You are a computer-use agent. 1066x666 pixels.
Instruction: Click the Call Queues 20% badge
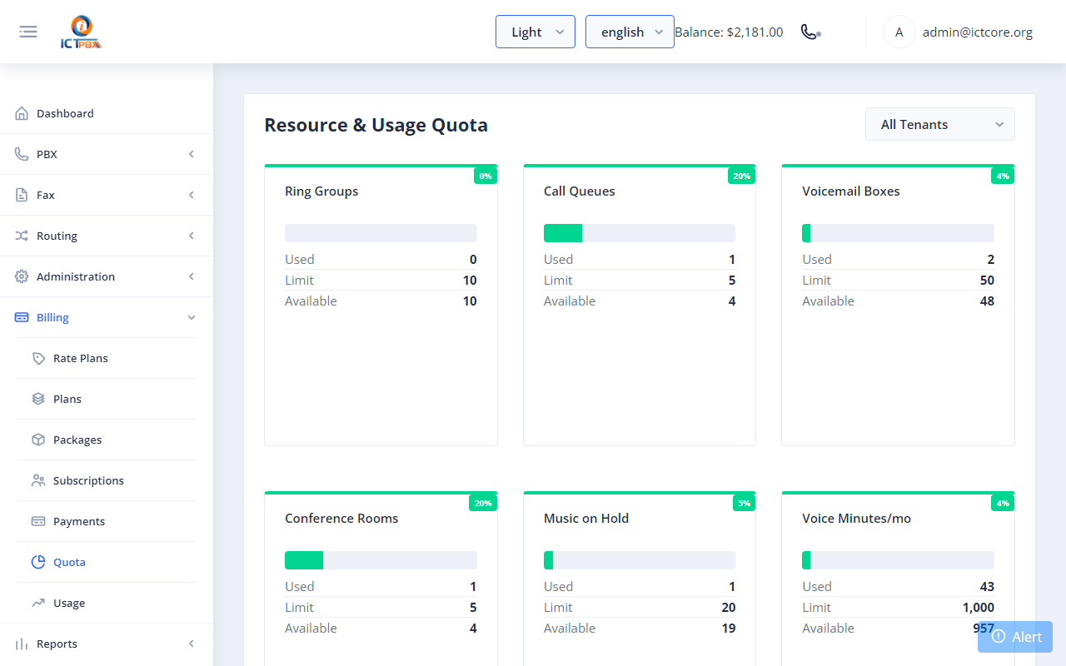[742, 176]
